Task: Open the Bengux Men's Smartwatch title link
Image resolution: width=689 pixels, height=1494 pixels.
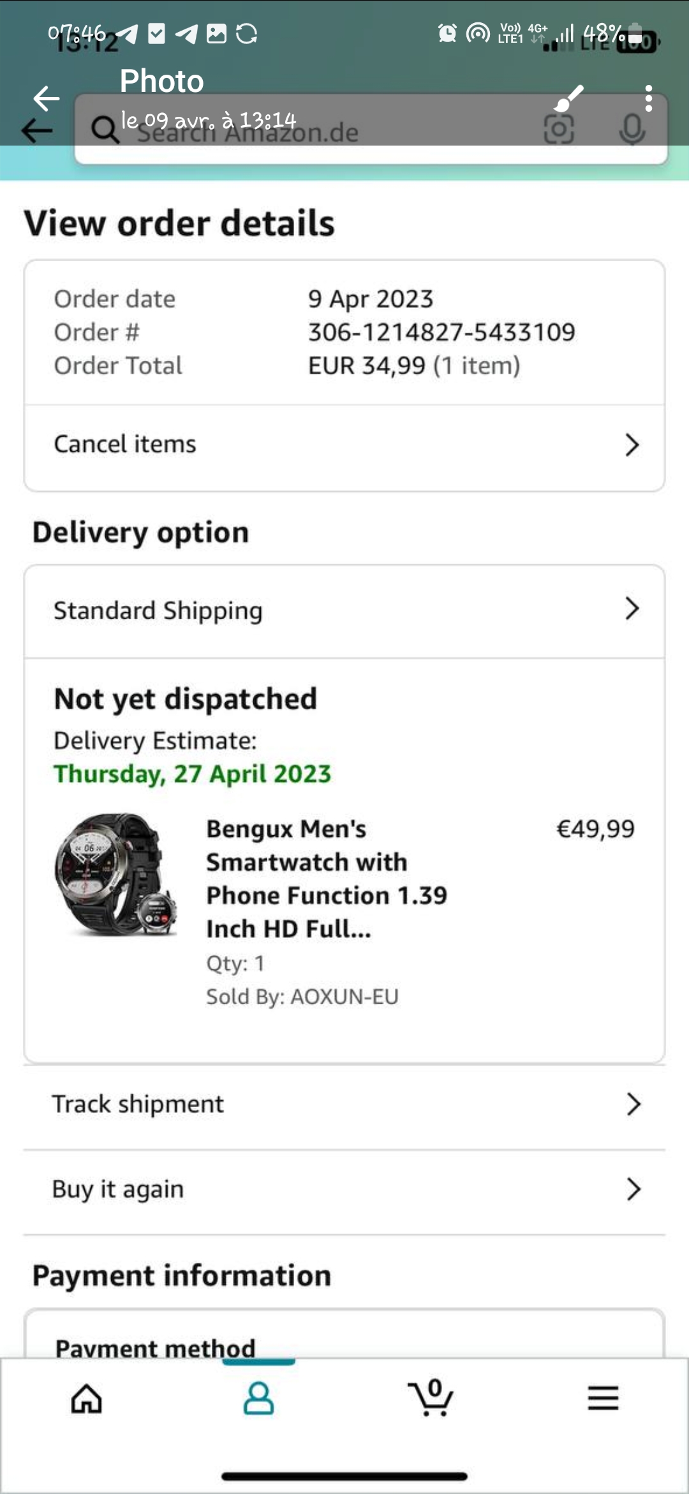Action: pyautogui.click(x=326, y=879)
